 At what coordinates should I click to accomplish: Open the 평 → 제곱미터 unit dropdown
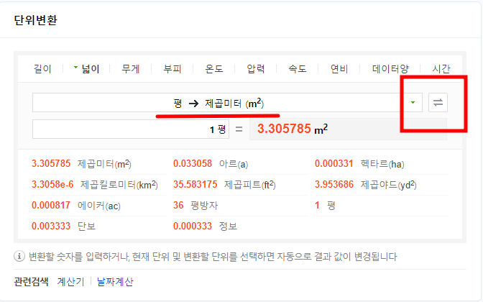[227, 102]
